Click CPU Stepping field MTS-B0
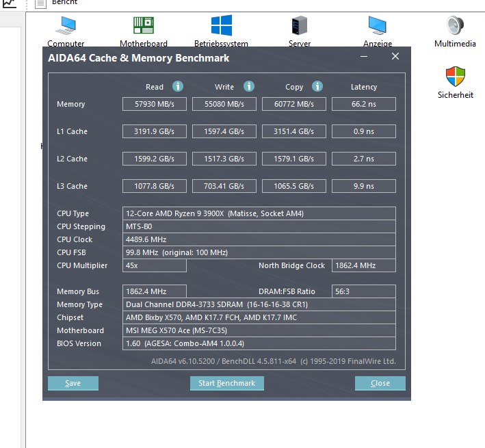The width and height of the screenshot is (485, 448). point(259,226)
